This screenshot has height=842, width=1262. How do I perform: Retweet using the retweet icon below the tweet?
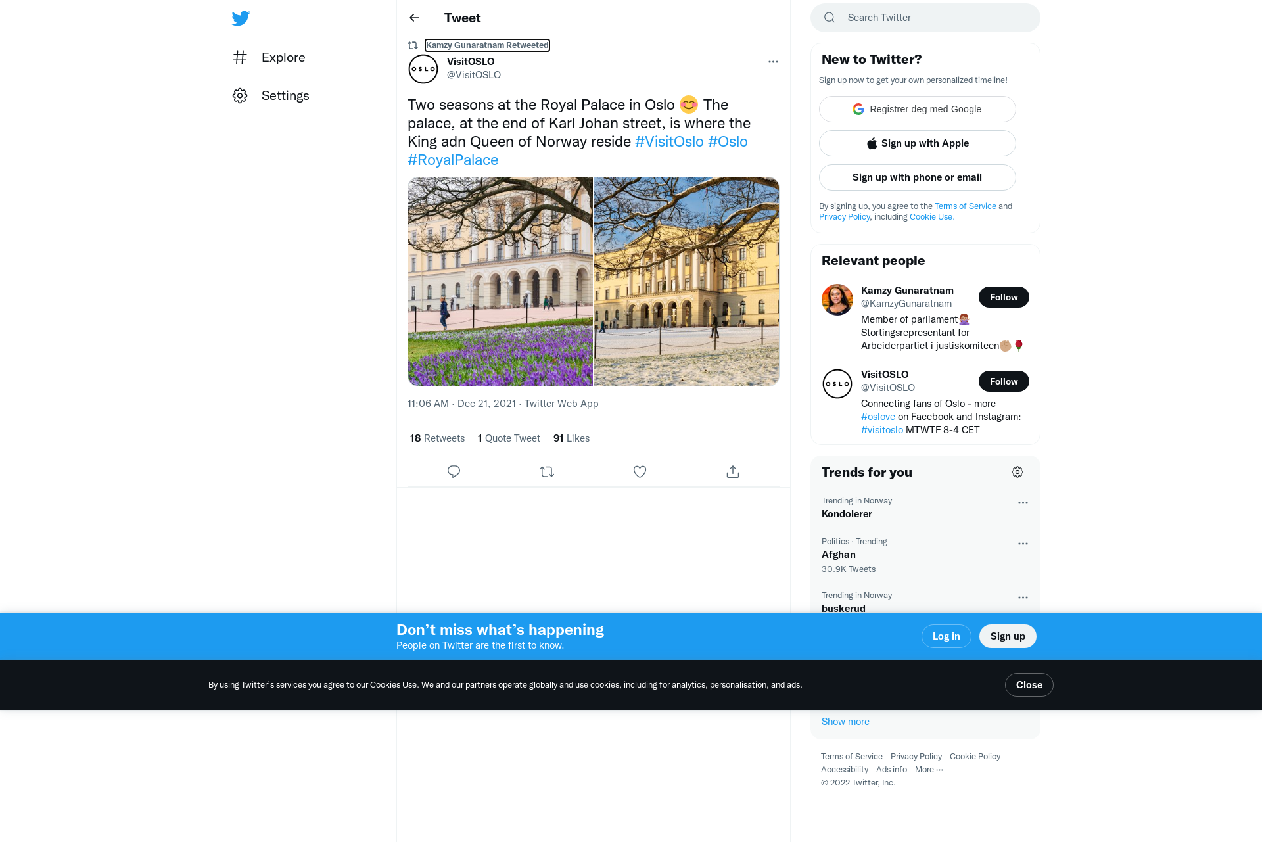point(547,472)
